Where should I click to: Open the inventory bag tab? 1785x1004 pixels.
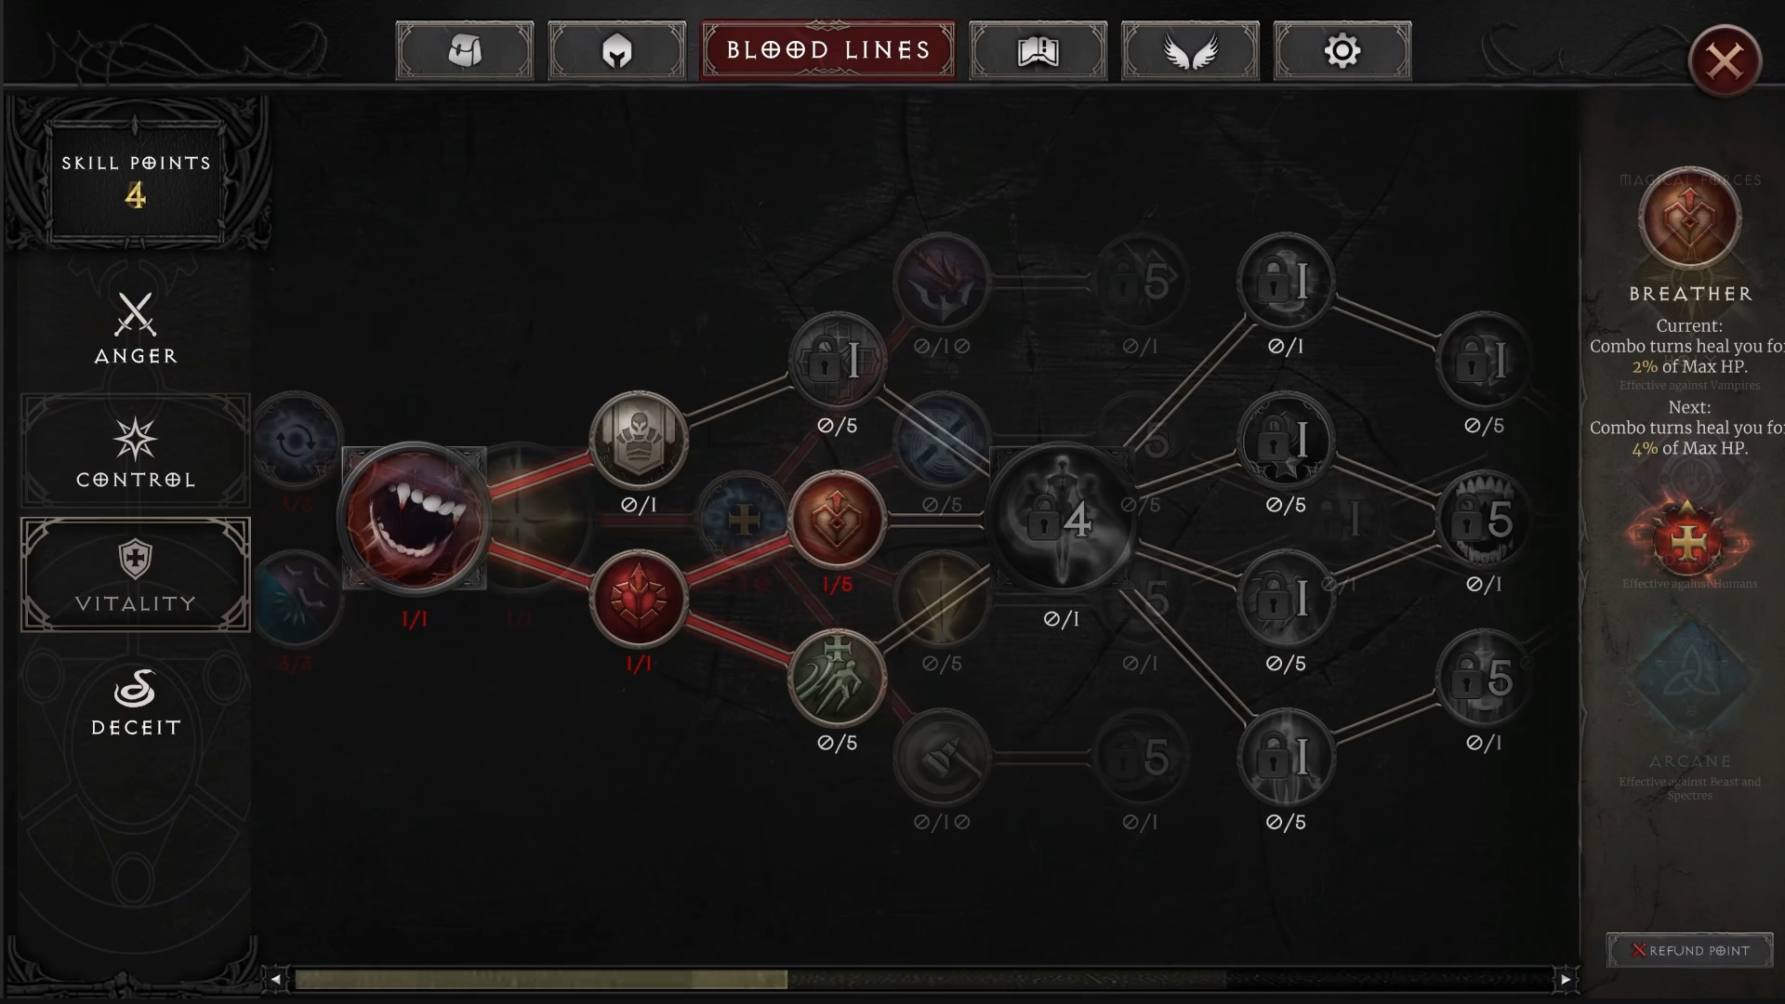coord(465,51)
